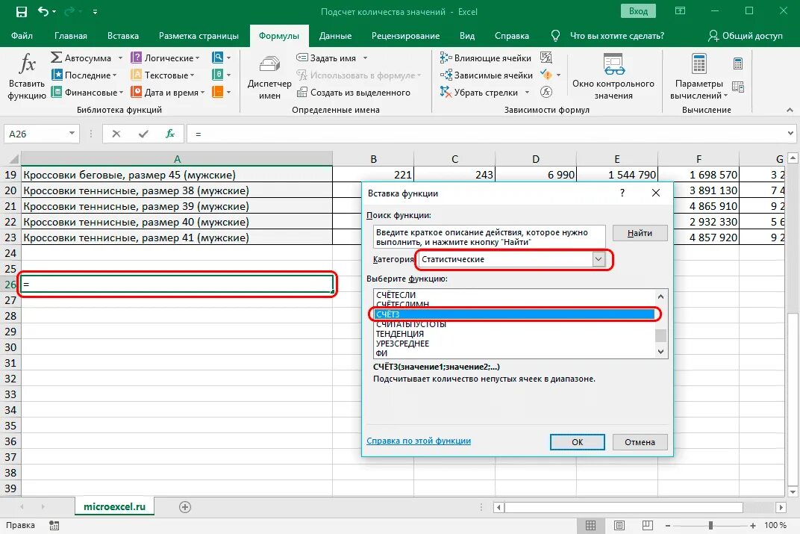Click fx icon in formula bar

click(x=170, y=134)
